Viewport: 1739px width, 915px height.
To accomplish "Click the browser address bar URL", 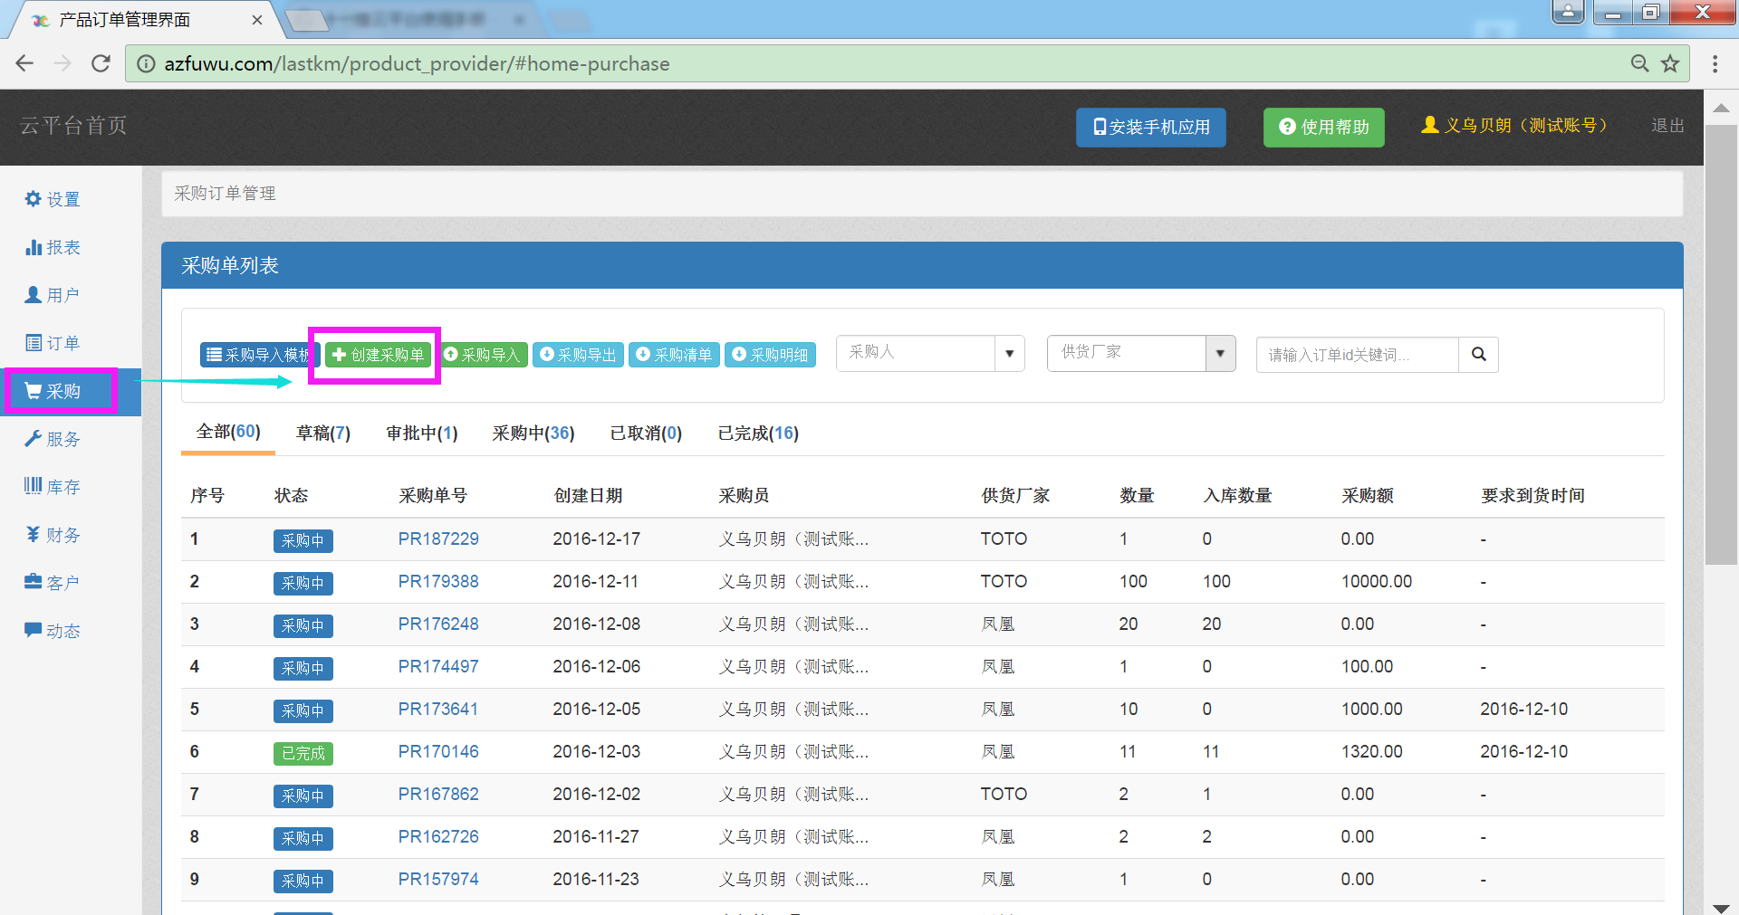I will click(x=417, y=63).
